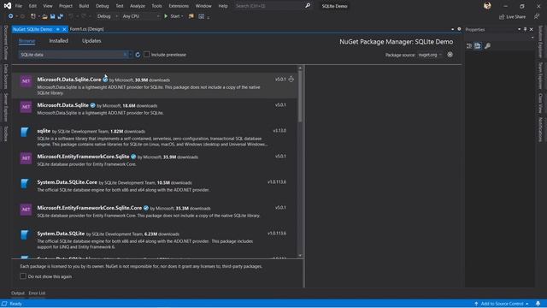Viewport: 547px width, 308px height.
Task: Click the window layout toolbar icon
Action: coord(202,16)
